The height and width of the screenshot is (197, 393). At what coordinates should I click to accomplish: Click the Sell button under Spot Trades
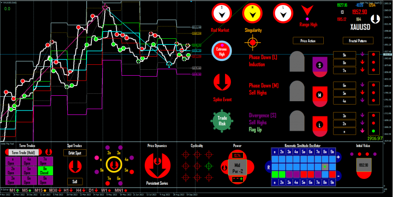[x=75, y=181]
